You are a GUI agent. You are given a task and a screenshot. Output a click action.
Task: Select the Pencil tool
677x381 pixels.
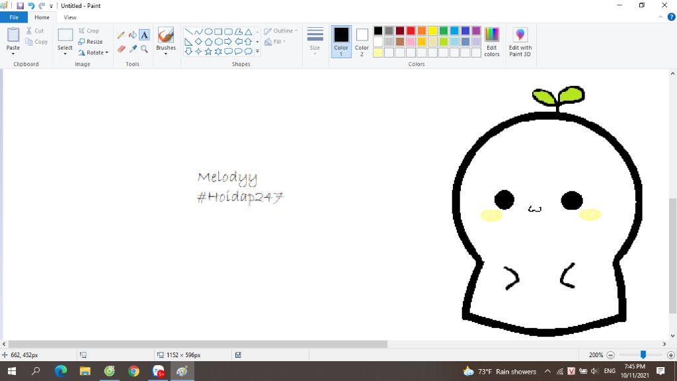click(x=121, y=35)
